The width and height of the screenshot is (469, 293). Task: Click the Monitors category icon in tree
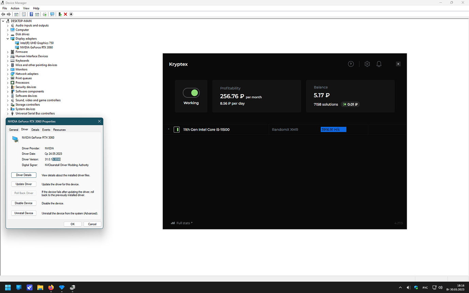click(13, 69)
